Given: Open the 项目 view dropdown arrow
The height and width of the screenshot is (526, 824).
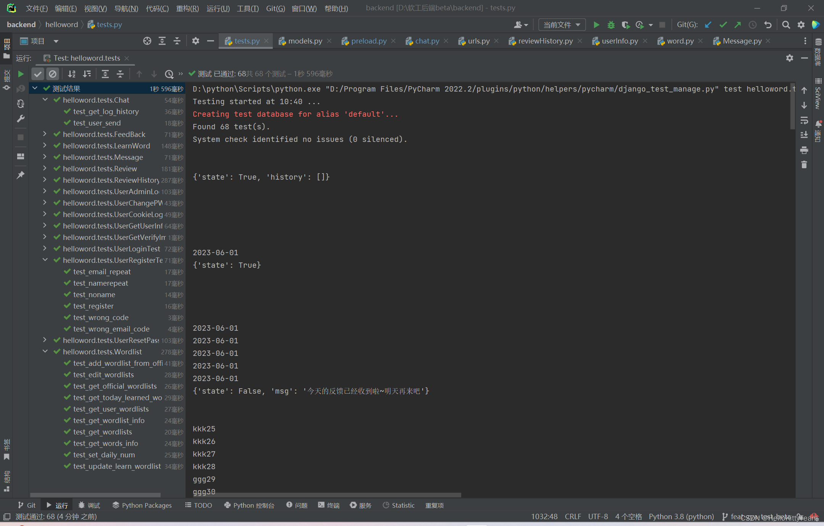Looking at the screenshot, I should click(x=56, y=41).
